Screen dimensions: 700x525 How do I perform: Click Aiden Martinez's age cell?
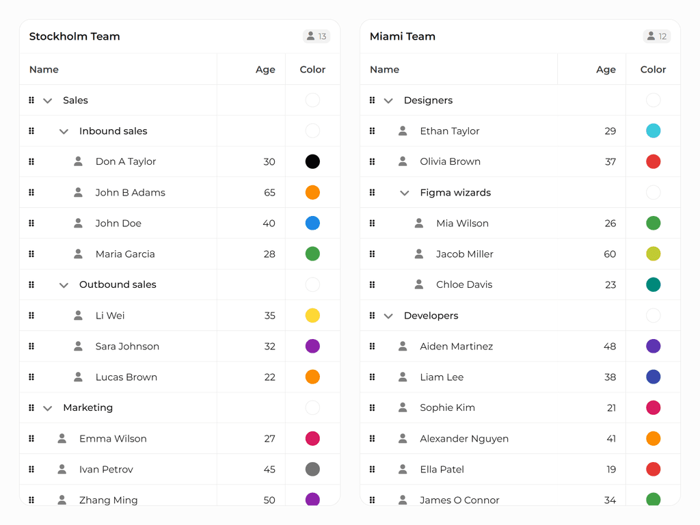[x=610, y=346]
